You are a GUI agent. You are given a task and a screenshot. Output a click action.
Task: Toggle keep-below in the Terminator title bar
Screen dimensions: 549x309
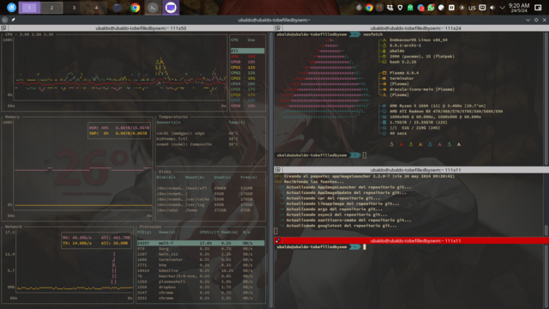tap(528, 20)
